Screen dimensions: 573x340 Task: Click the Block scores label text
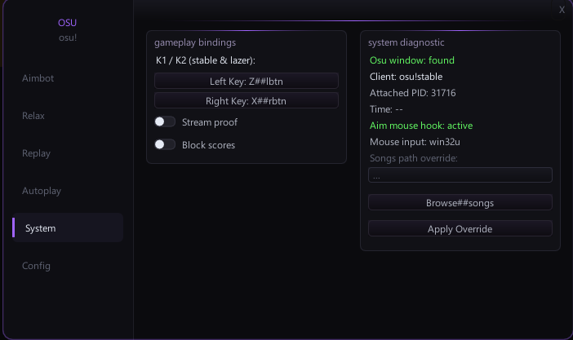click(x=209, y=145)
